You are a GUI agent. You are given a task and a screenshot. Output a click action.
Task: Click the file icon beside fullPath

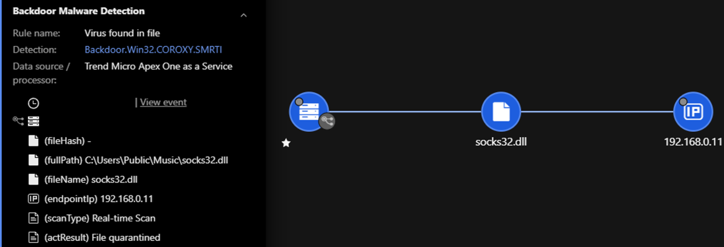(x=33, y=160)
